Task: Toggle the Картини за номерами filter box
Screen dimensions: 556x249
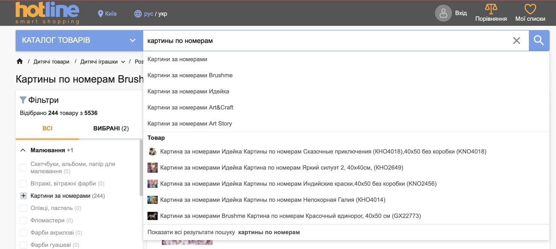Action: point(24,196)
